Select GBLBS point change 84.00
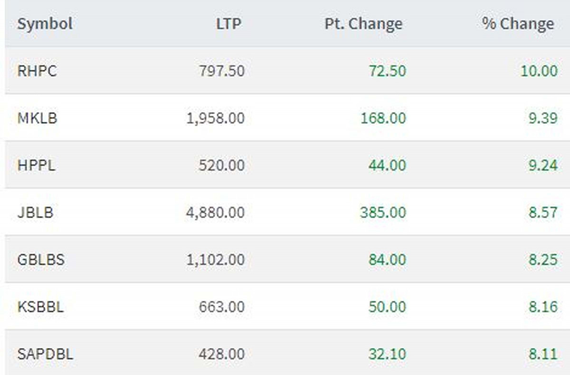This screenshot has height=375, width=570. click(387, 260)
